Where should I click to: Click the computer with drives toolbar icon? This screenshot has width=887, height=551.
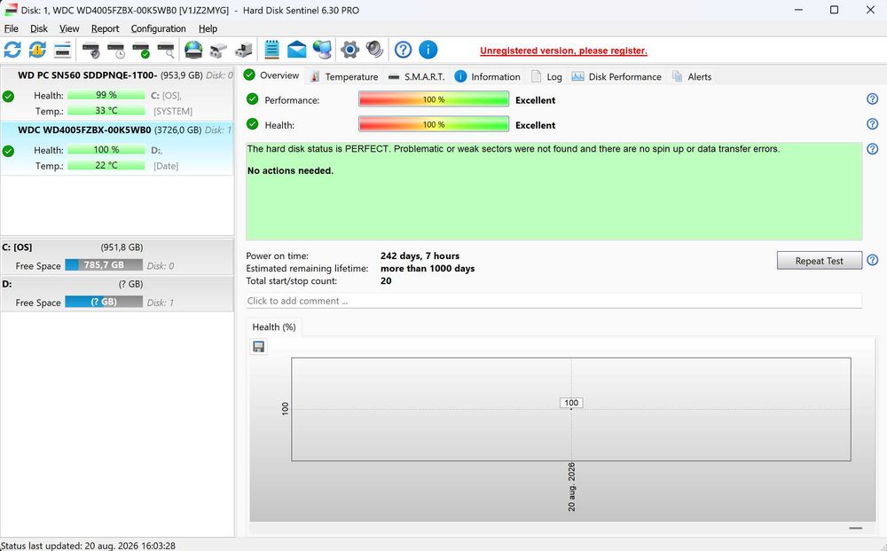(244, 50)
